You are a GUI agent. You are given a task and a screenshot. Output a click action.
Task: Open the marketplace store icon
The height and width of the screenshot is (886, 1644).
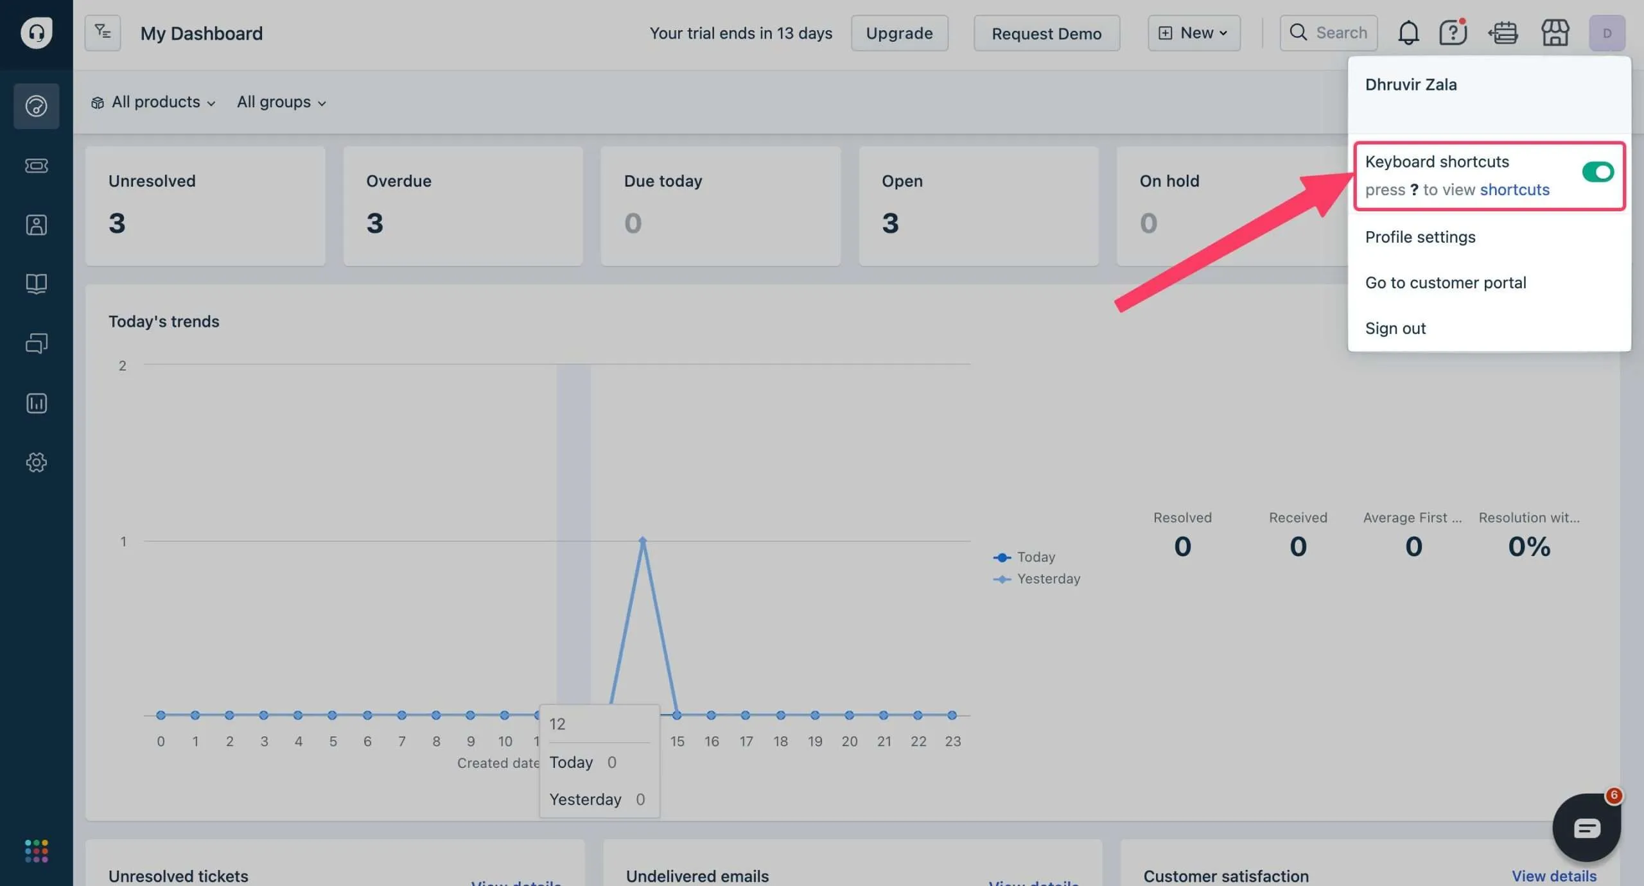tap(1555, 33)
